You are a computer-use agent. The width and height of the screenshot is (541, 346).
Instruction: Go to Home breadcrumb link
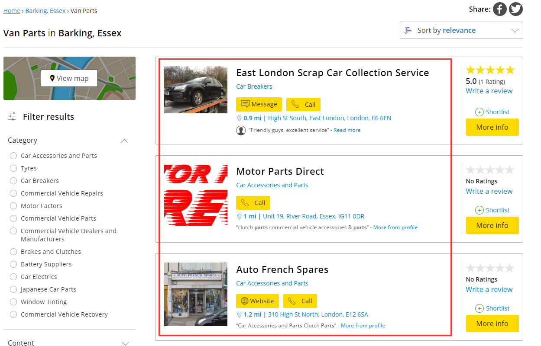[x=12, y=11]
